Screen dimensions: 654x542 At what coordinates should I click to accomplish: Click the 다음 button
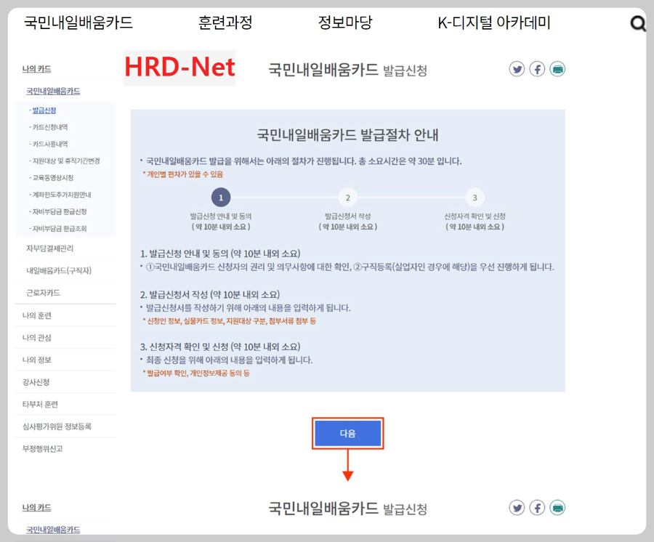(347, 433)
